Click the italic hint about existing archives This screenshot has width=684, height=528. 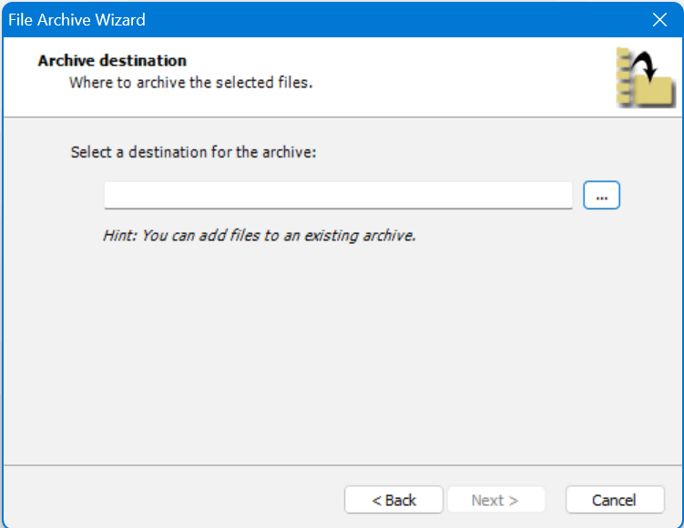(259, 236)
